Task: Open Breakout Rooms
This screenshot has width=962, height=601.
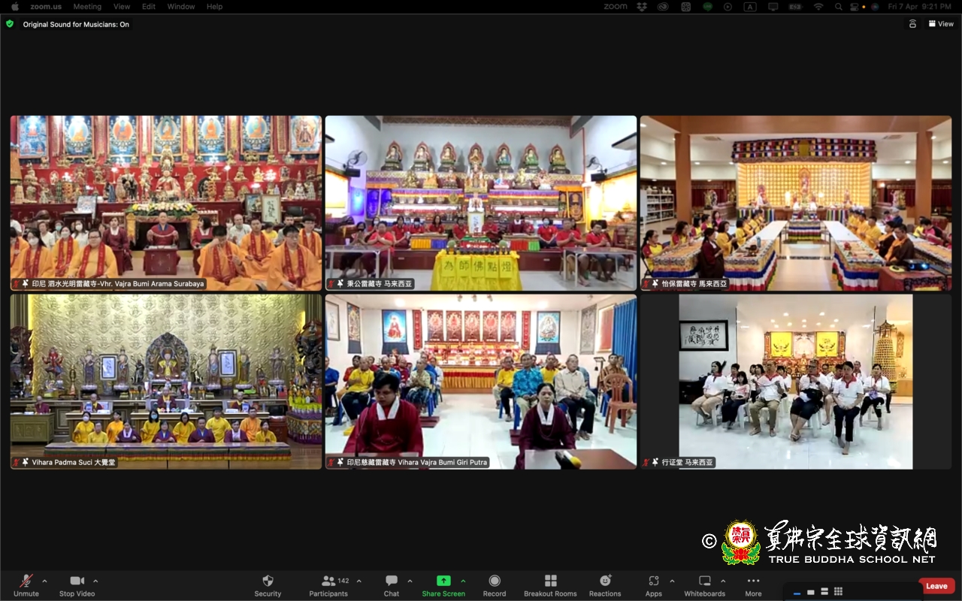Action: pyautogui.click(x=550, y=585)
